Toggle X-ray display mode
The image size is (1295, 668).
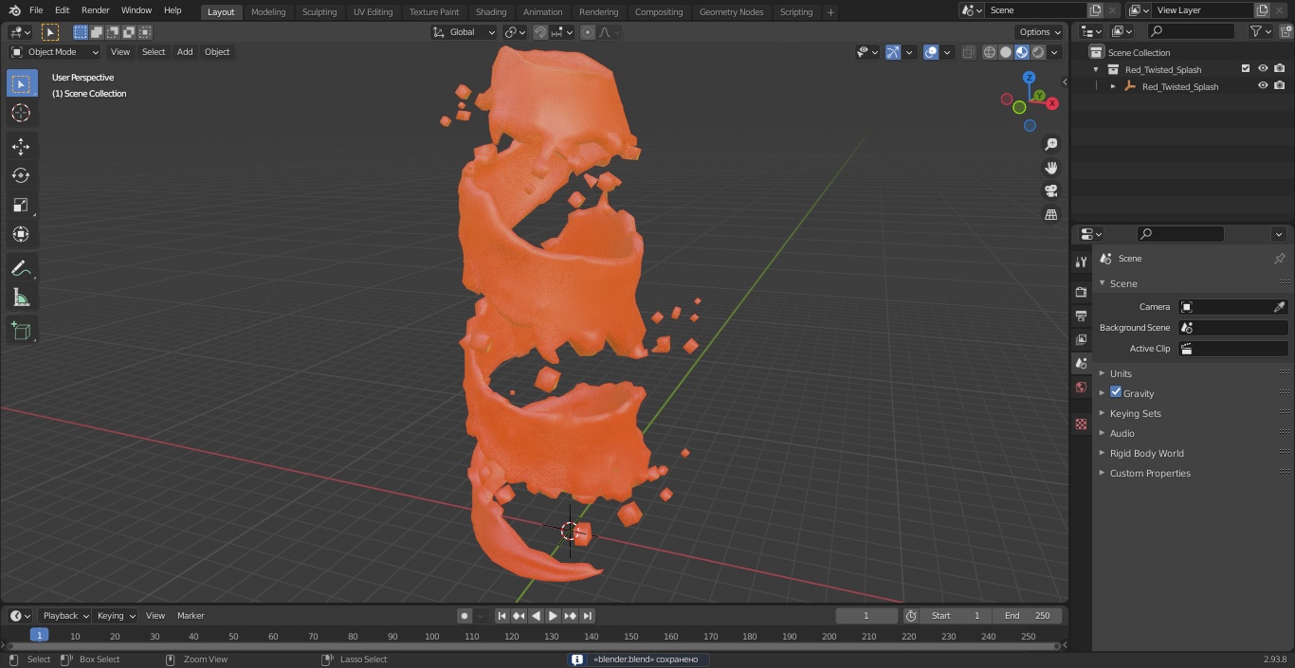coord(968,52)
